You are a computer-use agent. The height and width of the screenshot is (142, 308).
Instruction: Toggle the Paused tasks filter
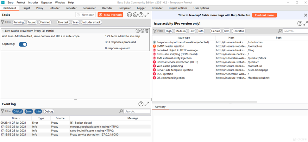tap(32, 22)
